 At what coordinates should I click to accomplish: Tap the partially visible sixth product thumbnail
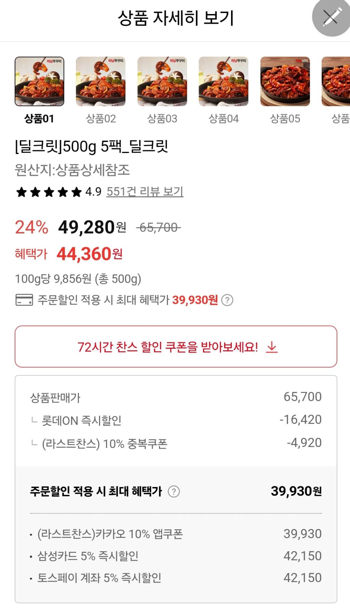click(x=337, y=82)
